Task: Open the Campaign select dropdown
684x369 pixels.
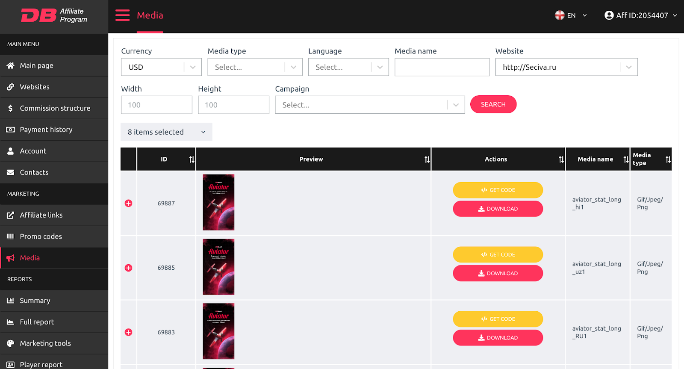Action: [x=370, y=105]
